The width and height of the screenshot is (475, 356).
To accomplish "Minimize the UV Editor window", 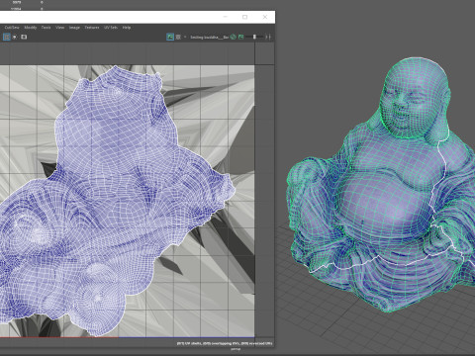I will [x=226, y=17].
